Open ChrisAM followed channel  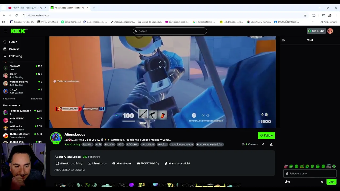coord(23,68)
